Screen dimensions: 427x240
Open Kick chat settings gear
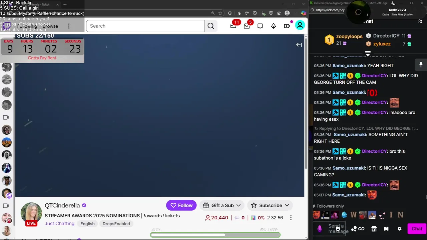[x=400, y=229]
